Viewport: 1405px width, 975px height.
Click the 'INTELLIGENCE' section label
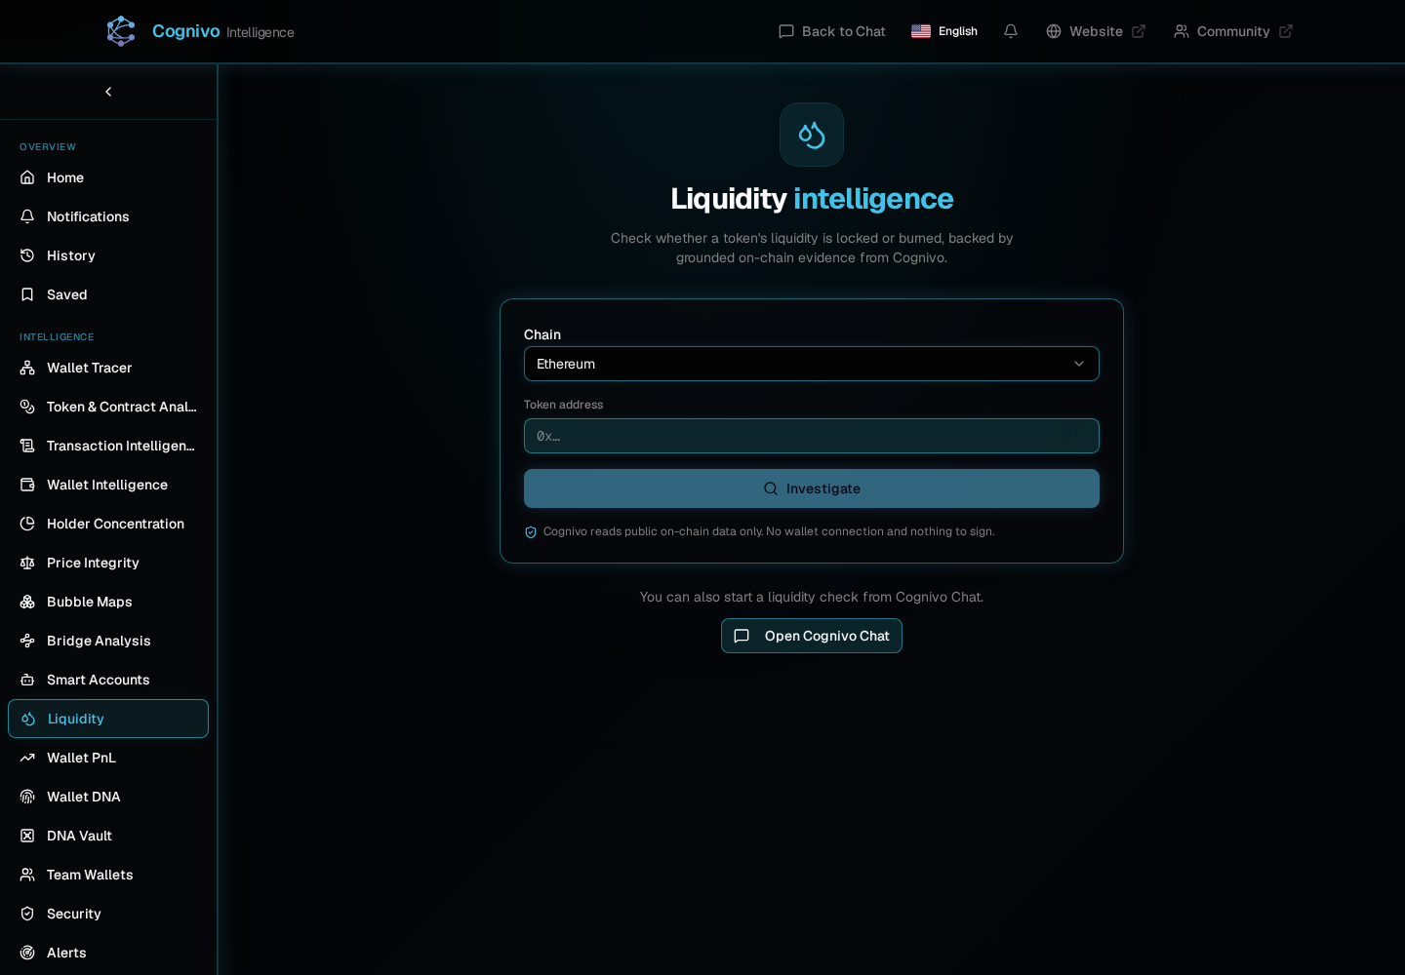click(x=57, y=337)
